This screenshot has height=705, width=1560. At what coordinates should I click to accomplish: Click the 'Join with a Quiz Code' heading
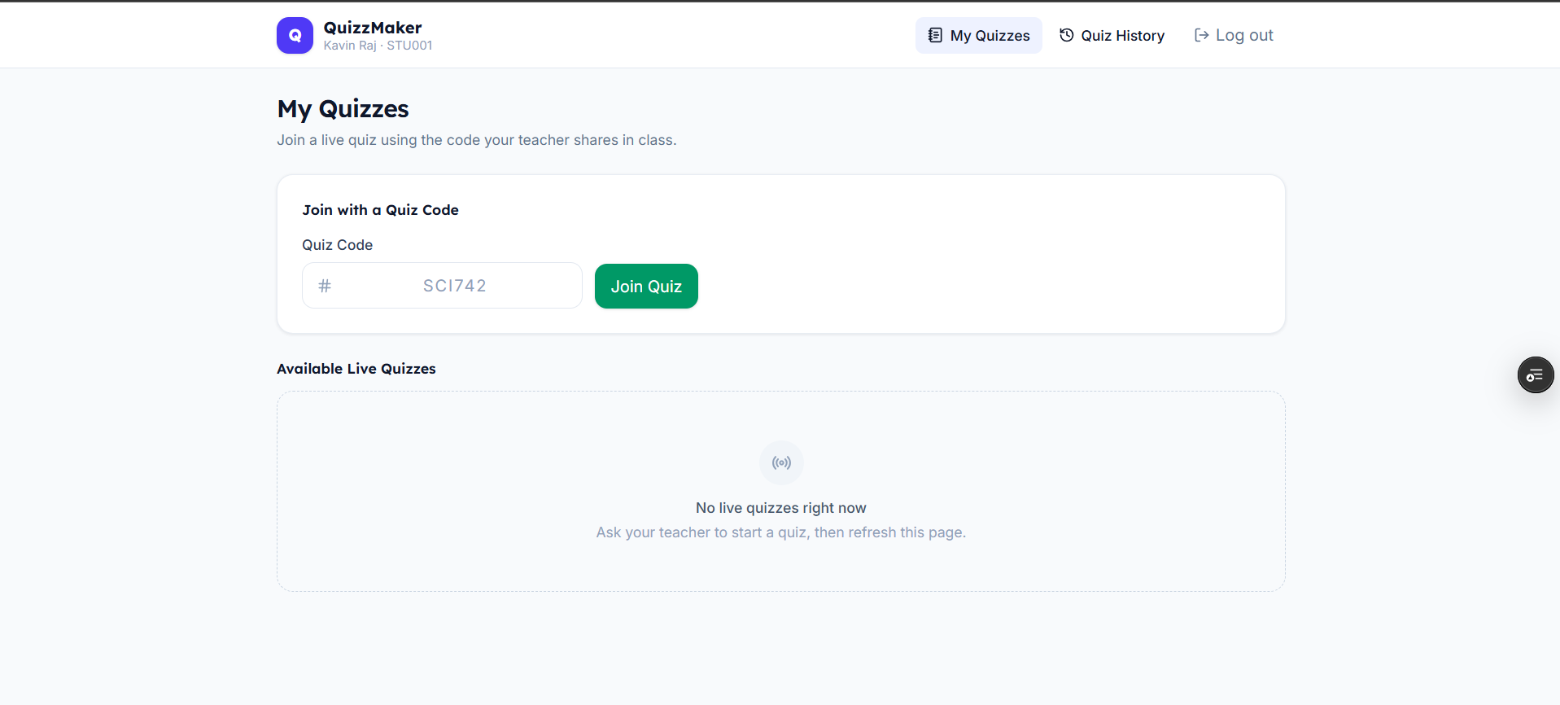click(x=380, y=210)
